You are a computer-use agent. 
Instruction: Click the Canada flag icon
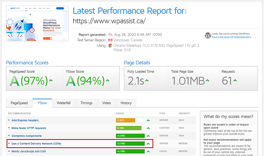(x=110, y=40)
